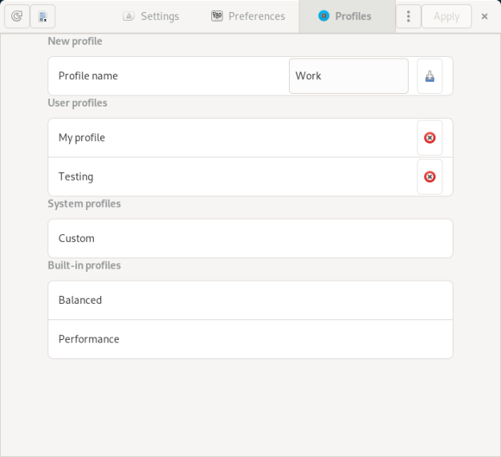This screenshot has height=457, width=501.
Task: Focus the Profile name text field
Action: (348, 76)
